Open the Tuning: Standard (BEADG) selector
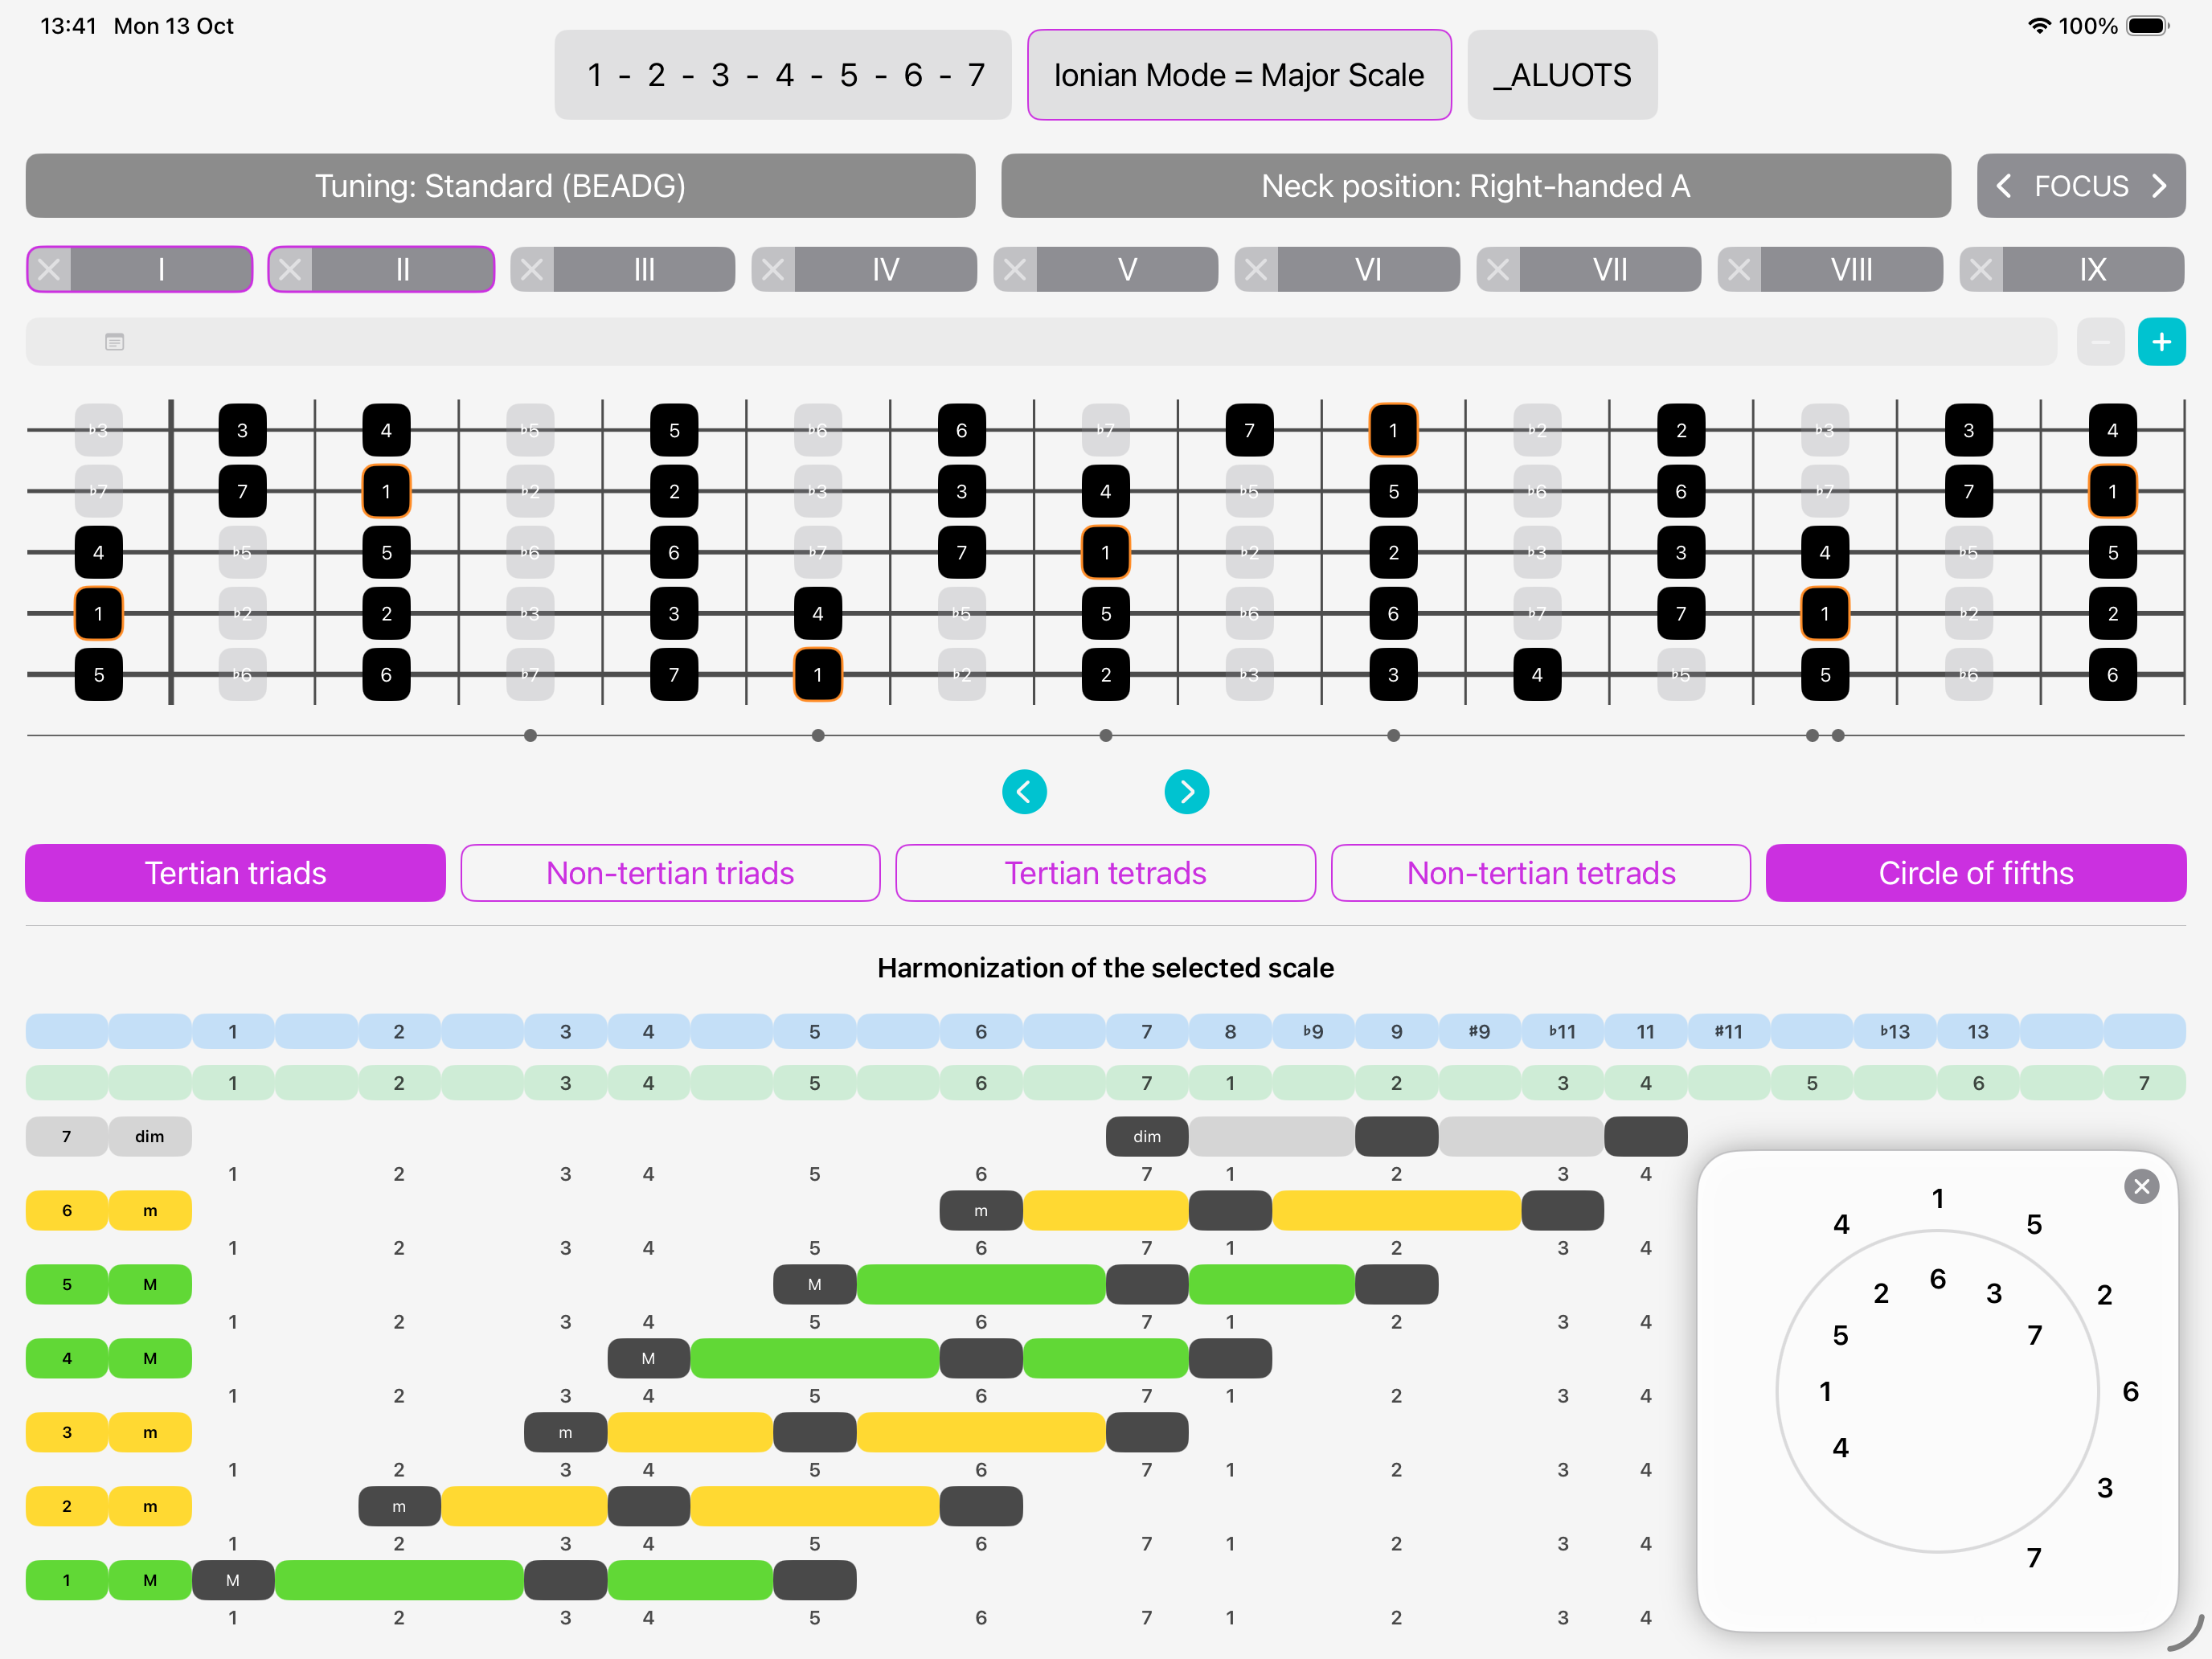This screenshot has width=2212, height=1659. point(500,186)
